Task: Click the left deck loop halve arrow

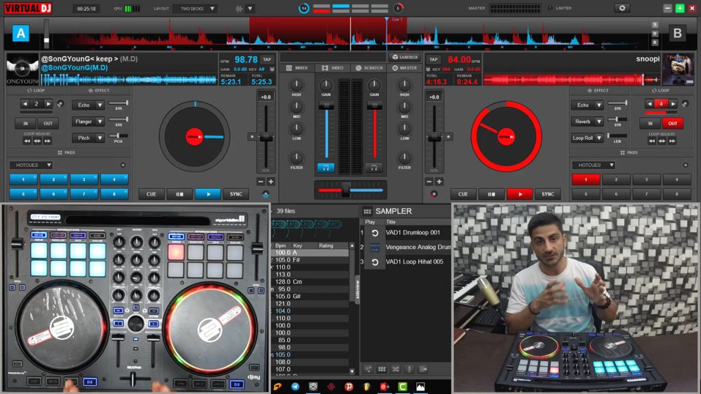Action: (x=25, y=104)
